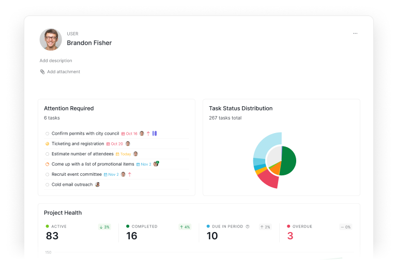Click the Active 3% change badge

(104, 227)
